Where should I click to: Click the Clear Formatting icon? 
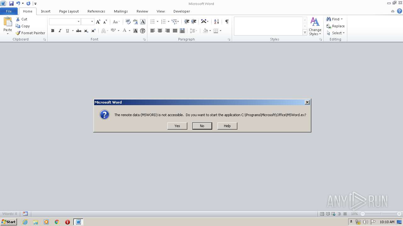pyautogui.click(x=128, y=22)
